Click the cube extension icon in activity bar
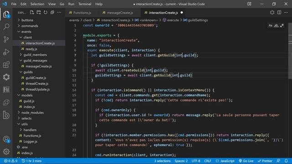This screenshot has height=164, width=292. pyautogui.click(x=6, y=102)
